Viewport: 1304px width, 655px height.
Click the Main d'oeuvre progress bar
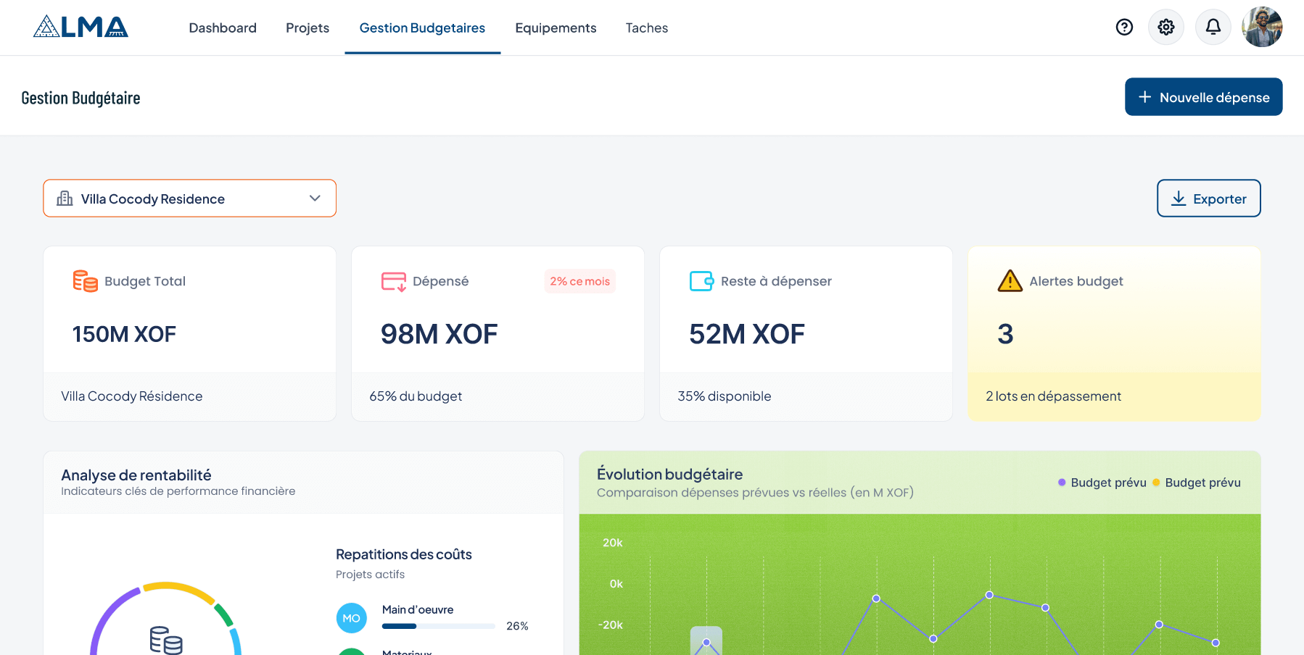coord(438,626)
